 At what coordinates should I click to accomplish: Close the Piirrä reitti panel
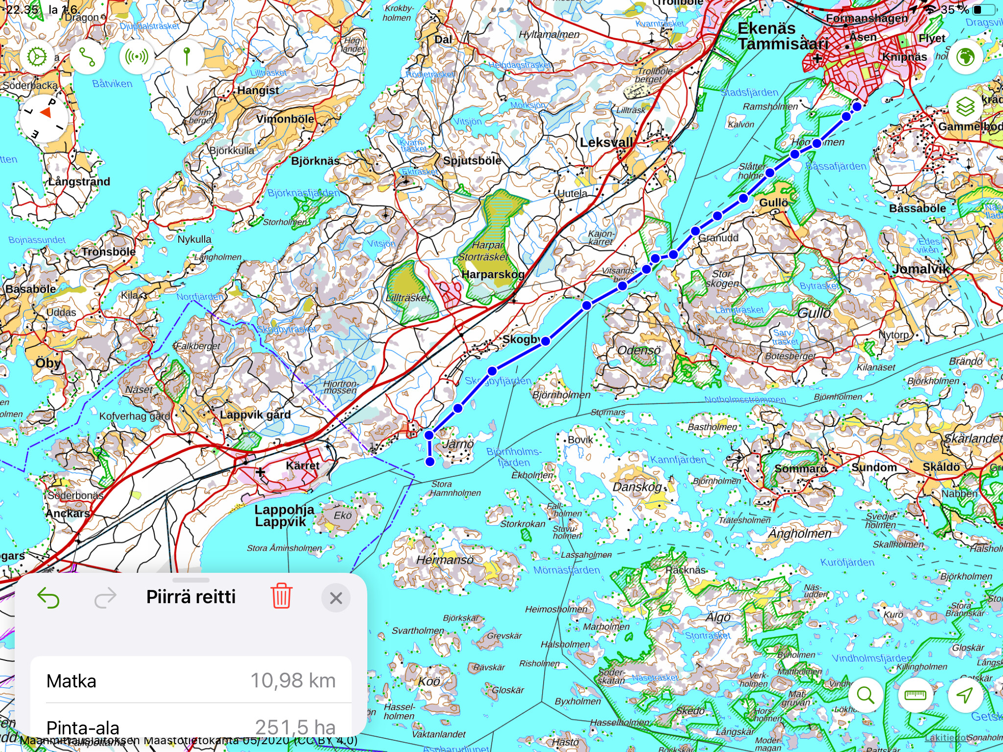(336, 598)
